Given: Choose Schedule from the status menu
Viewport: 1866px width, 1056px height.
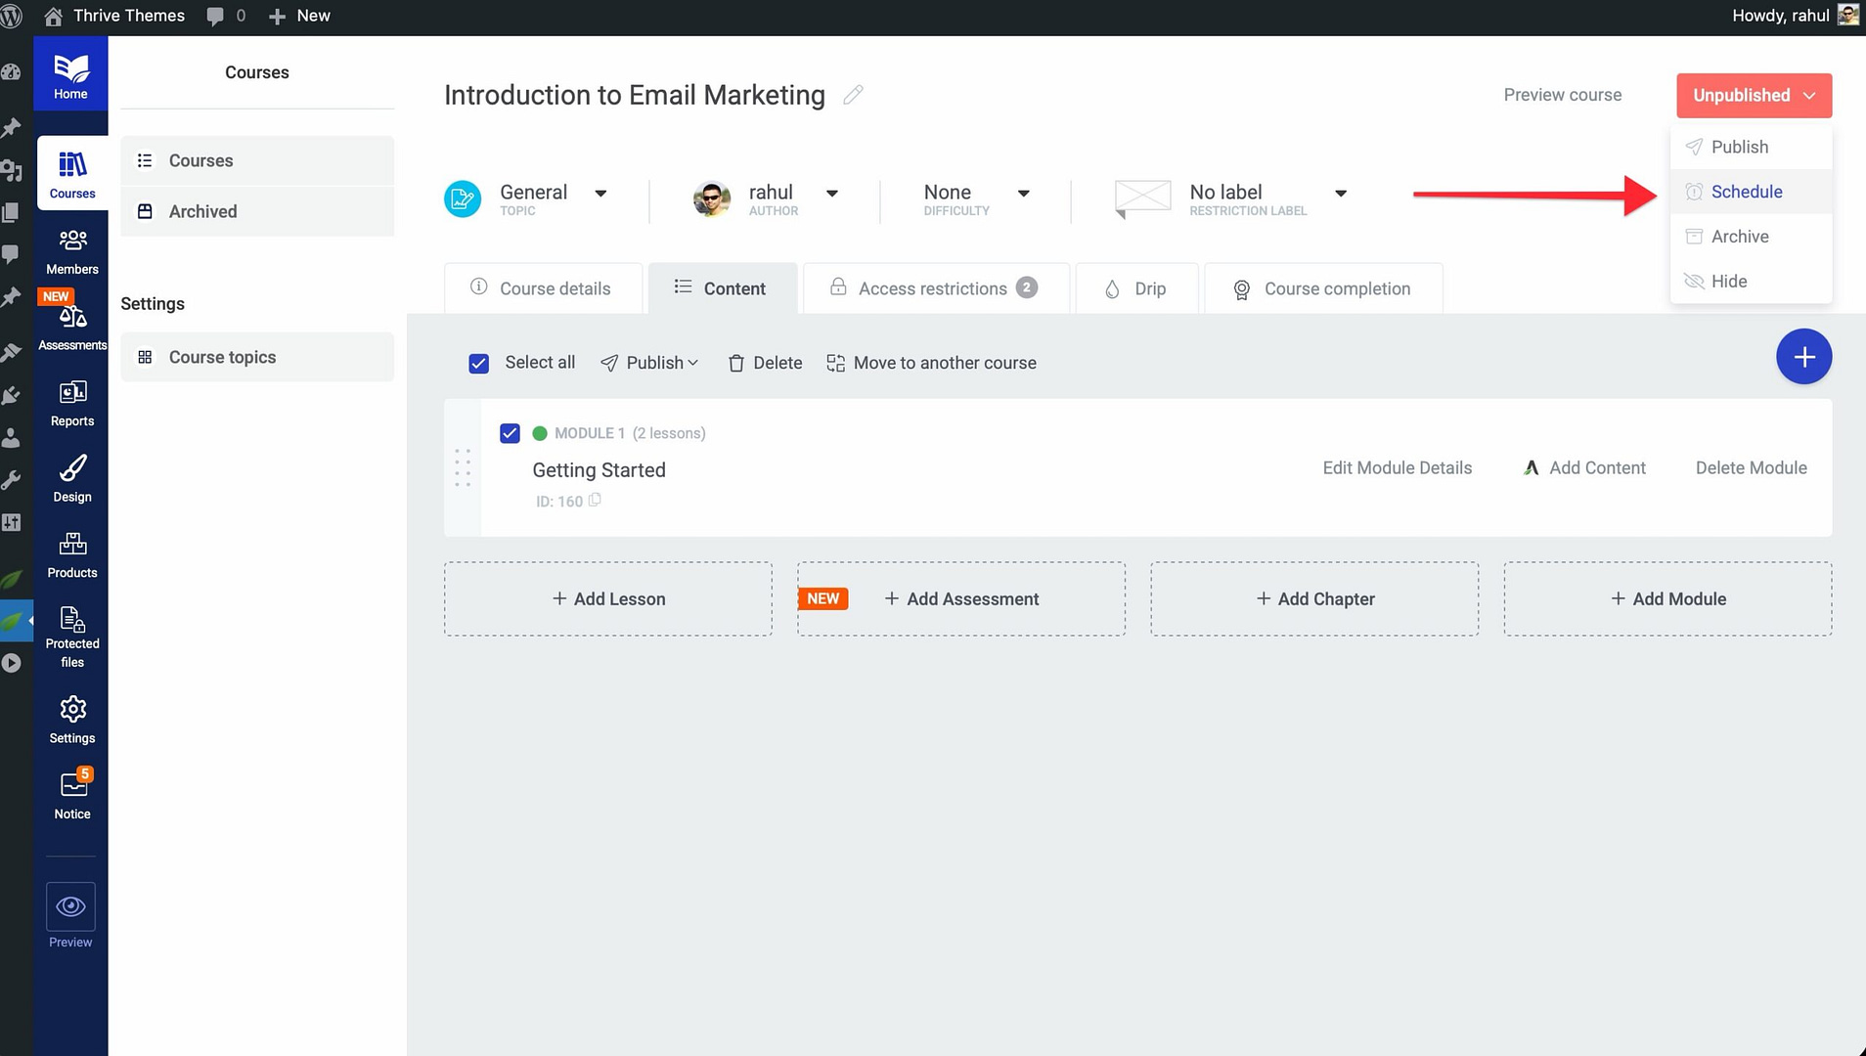Looking at the screenshot, I should (x=1746, y=192).
